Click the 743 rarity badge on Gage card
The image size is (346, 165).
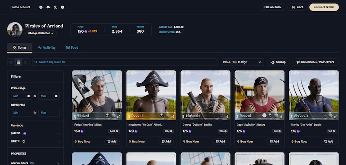(x=277, y=131)
